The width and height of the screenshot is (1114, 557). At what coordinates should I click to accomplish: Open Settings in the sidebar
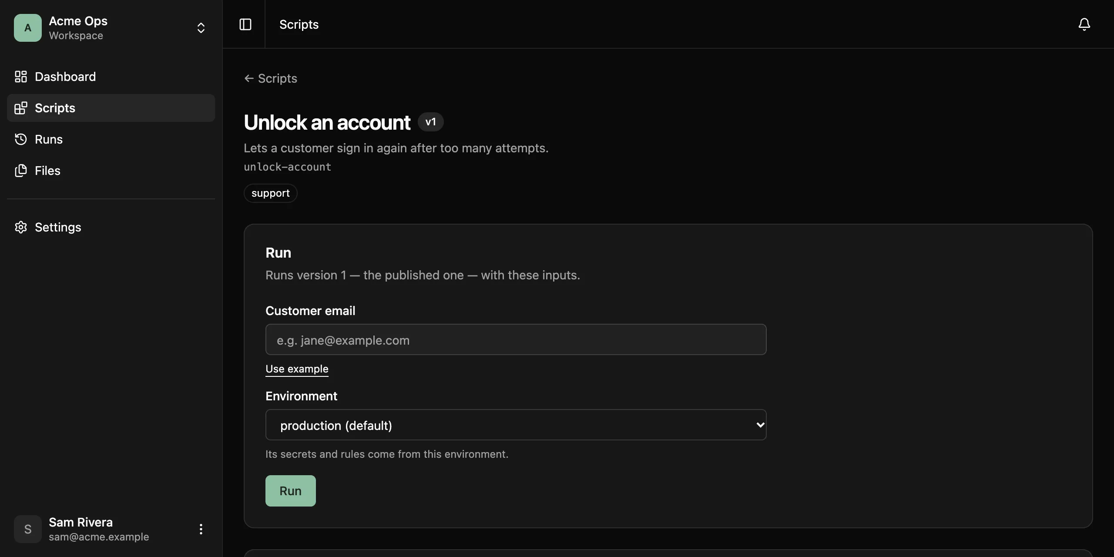click(111, 227)
